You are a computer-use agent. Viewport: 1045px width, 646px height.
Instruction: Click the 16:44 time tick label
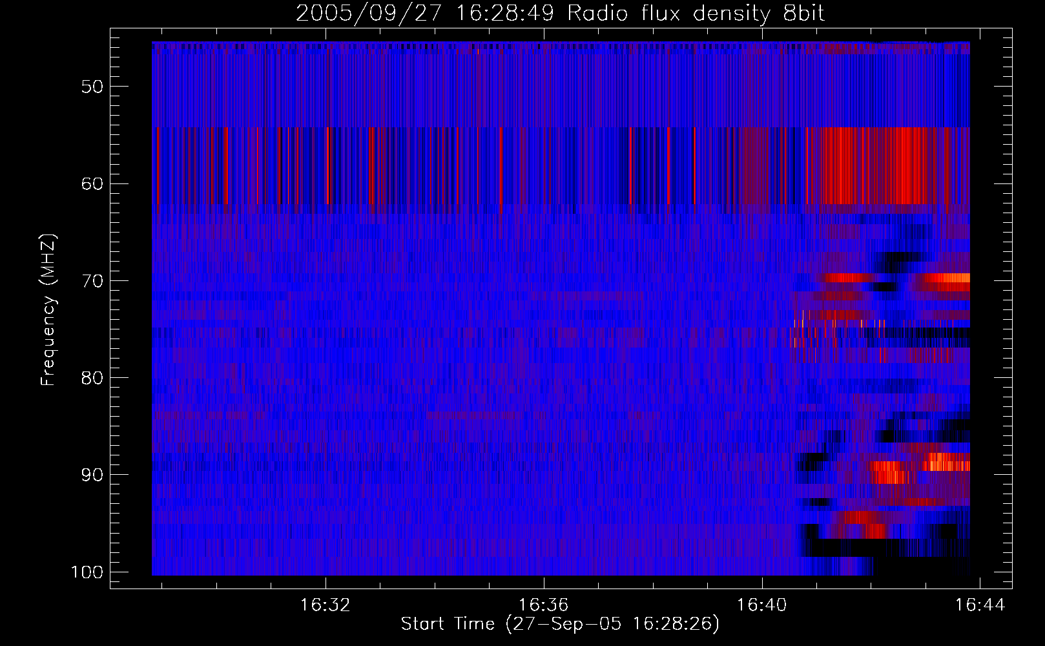coord(980,605)
